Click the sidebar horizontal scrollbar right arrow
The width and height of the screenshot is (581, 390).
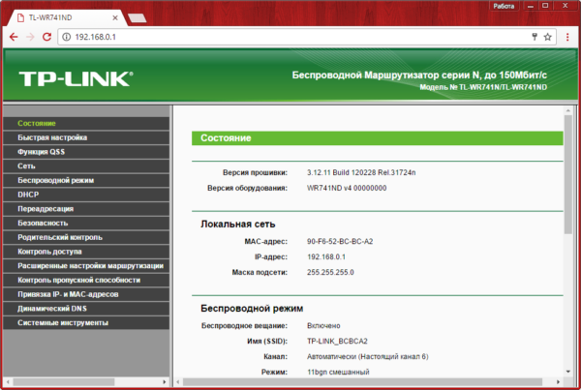165,382
